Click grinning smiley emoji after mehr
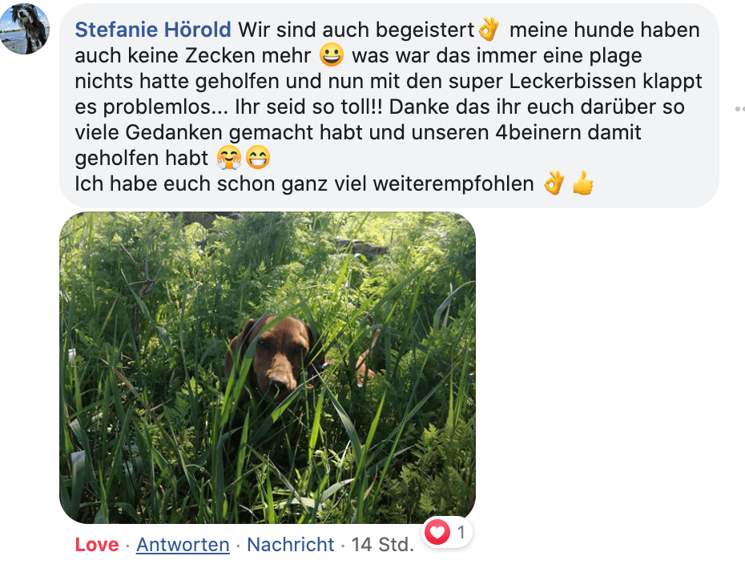 click(x=331, y=54)
